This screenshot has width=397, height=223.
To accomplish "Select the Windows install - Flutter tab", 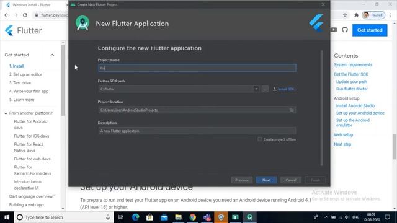I will 34,5.
